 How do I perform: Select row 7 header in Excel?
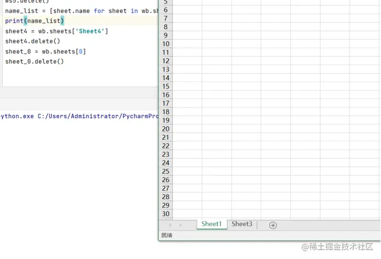[x=165, y=19]
